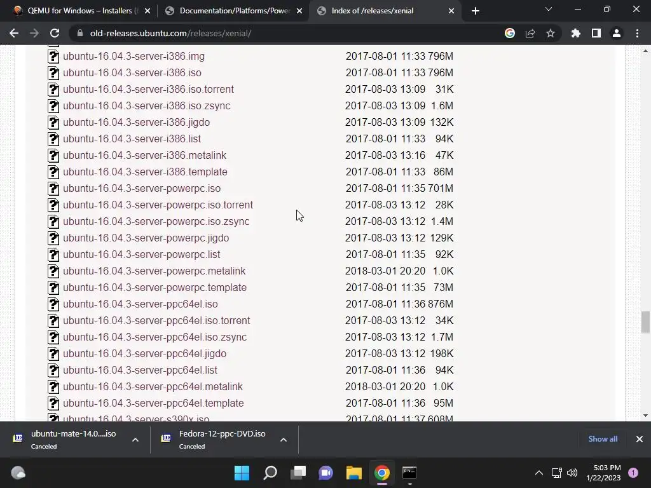This screenshot has width=651, height=488.
Task: Expand options for Fedora-12-ppc-DVD.iso download
Action: (284, 440)
